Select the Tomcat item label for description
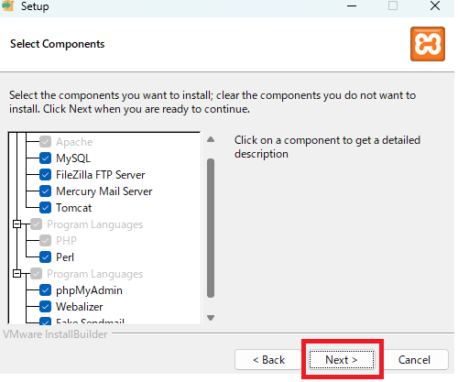Image resolution: width=458 pixels, height=382 pixels. click(x=73, y=208)
